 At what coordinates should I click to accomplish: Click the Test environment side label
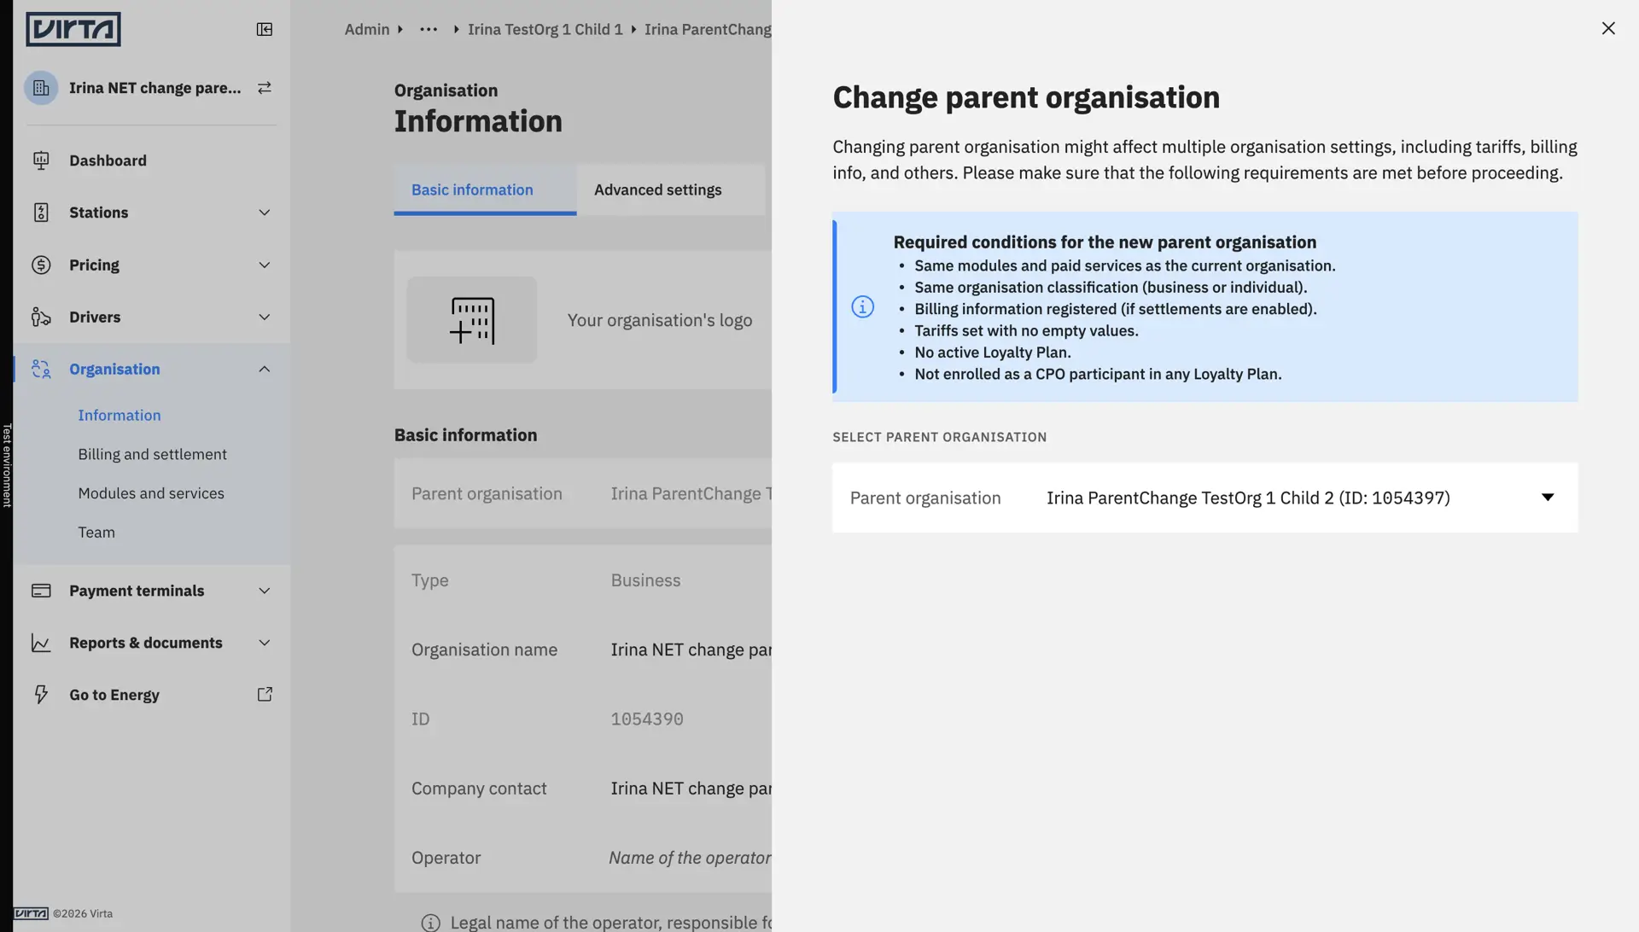(x=7, y=466)
